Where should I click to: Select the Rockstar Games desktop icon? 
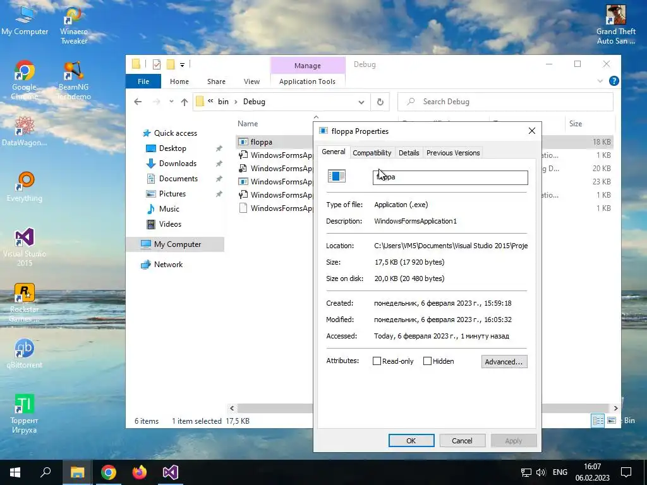click(x=25, y=302)
